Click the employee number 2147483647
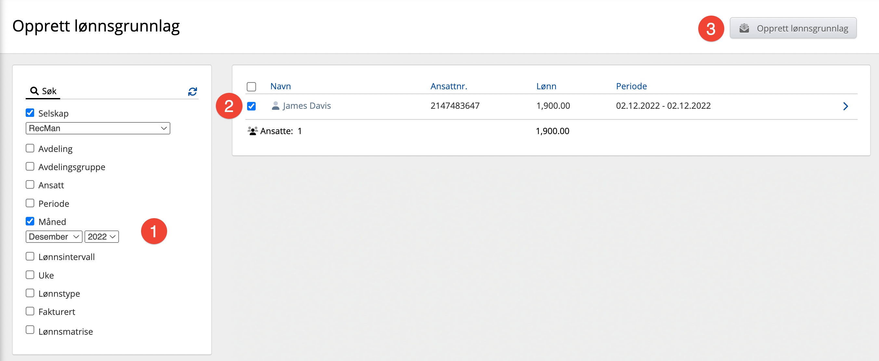The width and height of the screenshot is (879, 361). coord(455,106)
